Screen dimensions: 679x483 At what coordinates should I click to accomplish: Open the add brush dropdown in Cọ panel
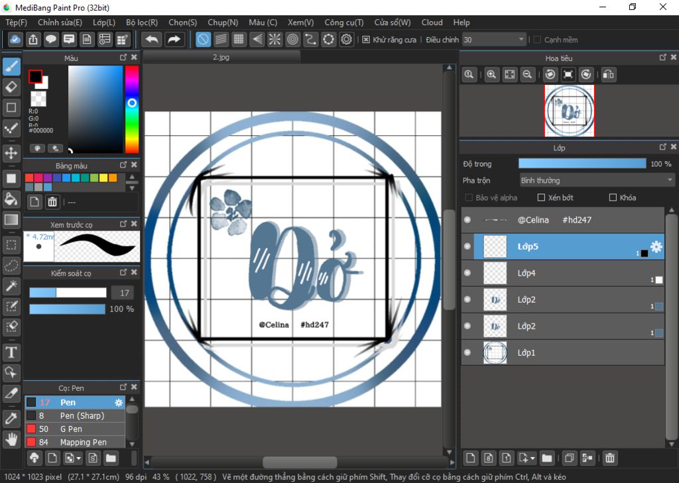tap(78, 458)
